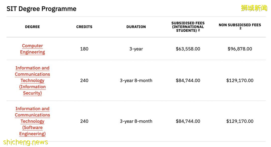The height and width of the screenshot is (147, 271).
Task: Click the $63,558.00 subsidised fee
Action: pos(188,49)
